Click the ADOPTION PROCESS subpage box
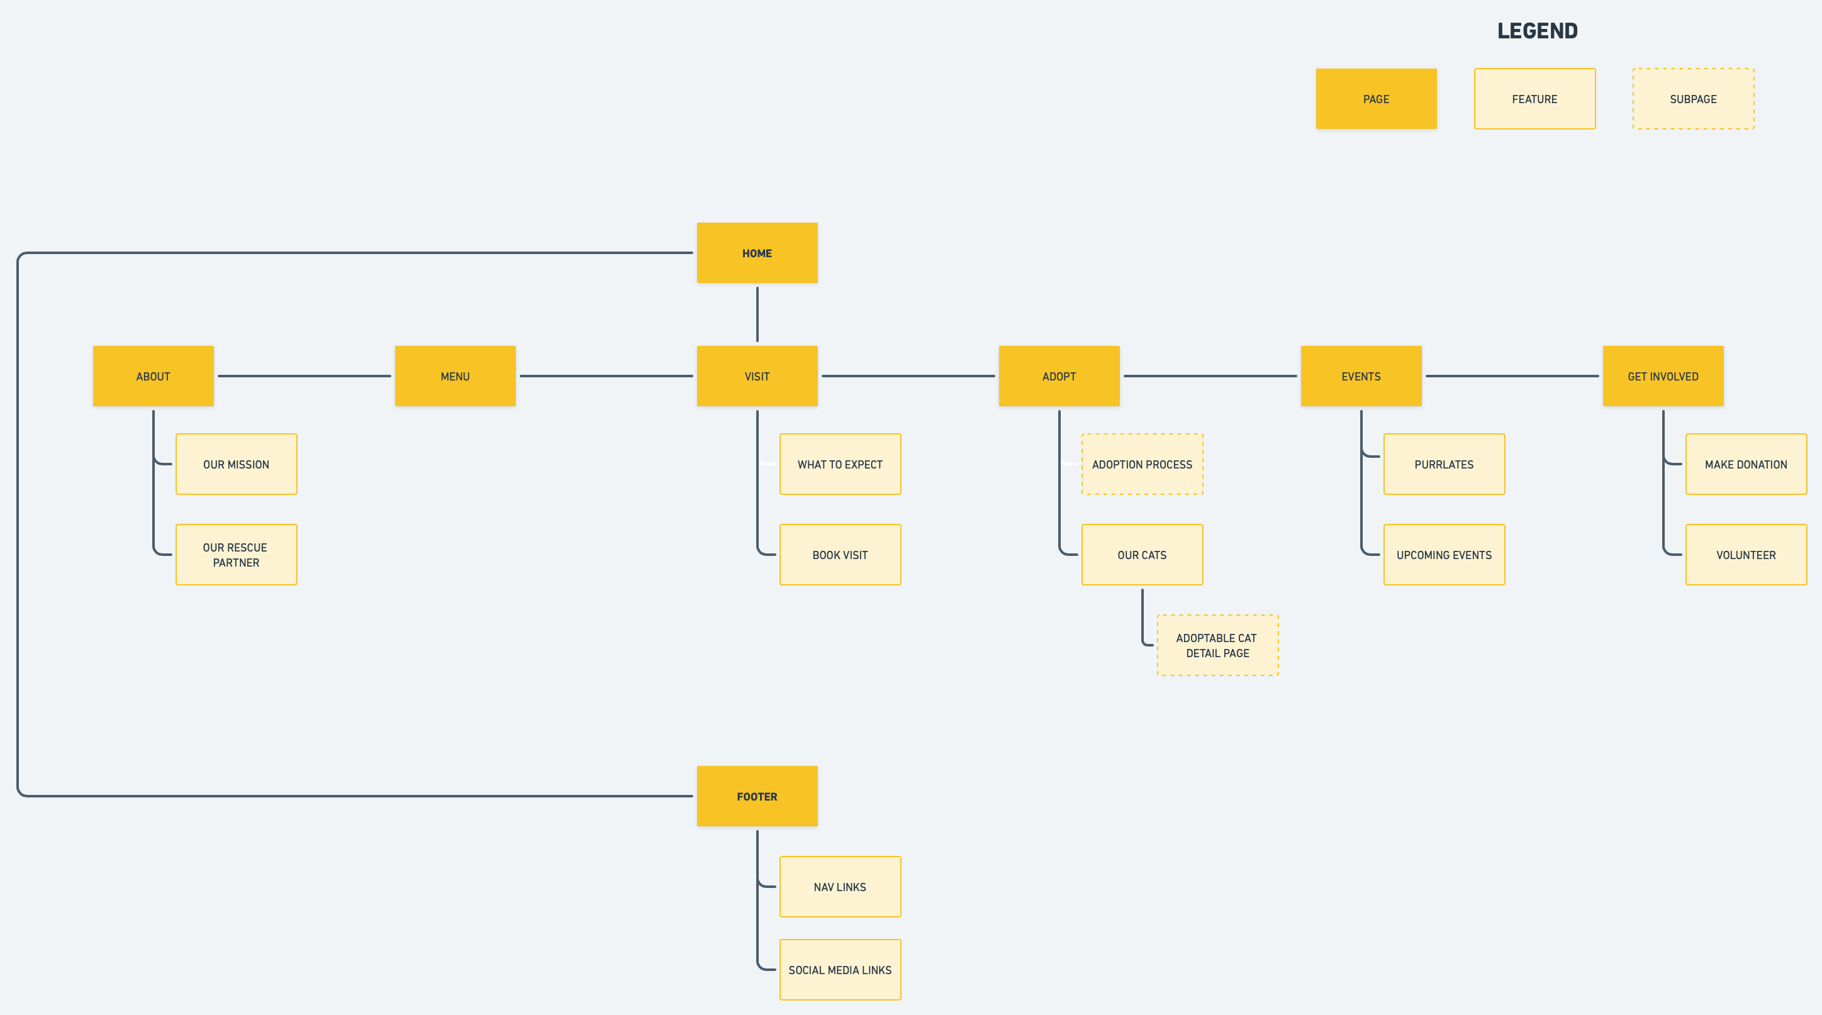Image resolution: width=1822 pixels, height=1015 pixels. (x=1143, y=464)
